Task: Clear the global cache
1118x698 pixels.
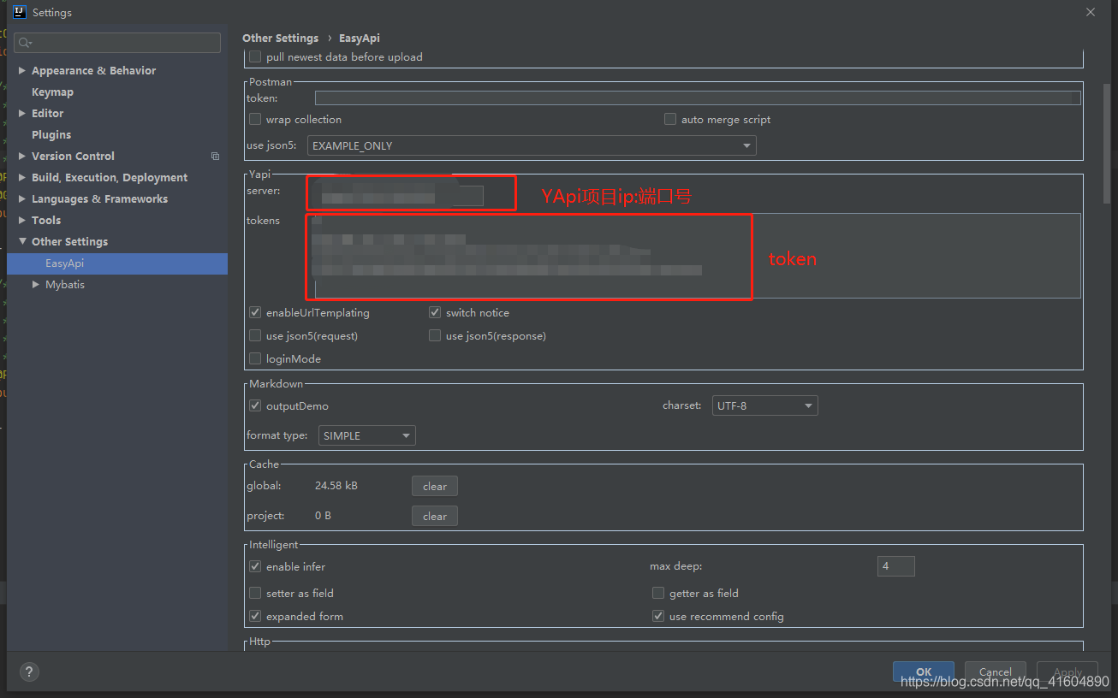Action: coord(435,487)
